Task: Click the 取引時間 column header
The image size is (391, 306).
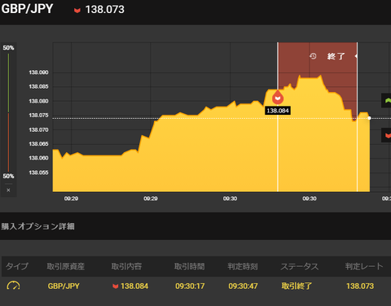Action: pyautogui.click(x=190, y=266)
